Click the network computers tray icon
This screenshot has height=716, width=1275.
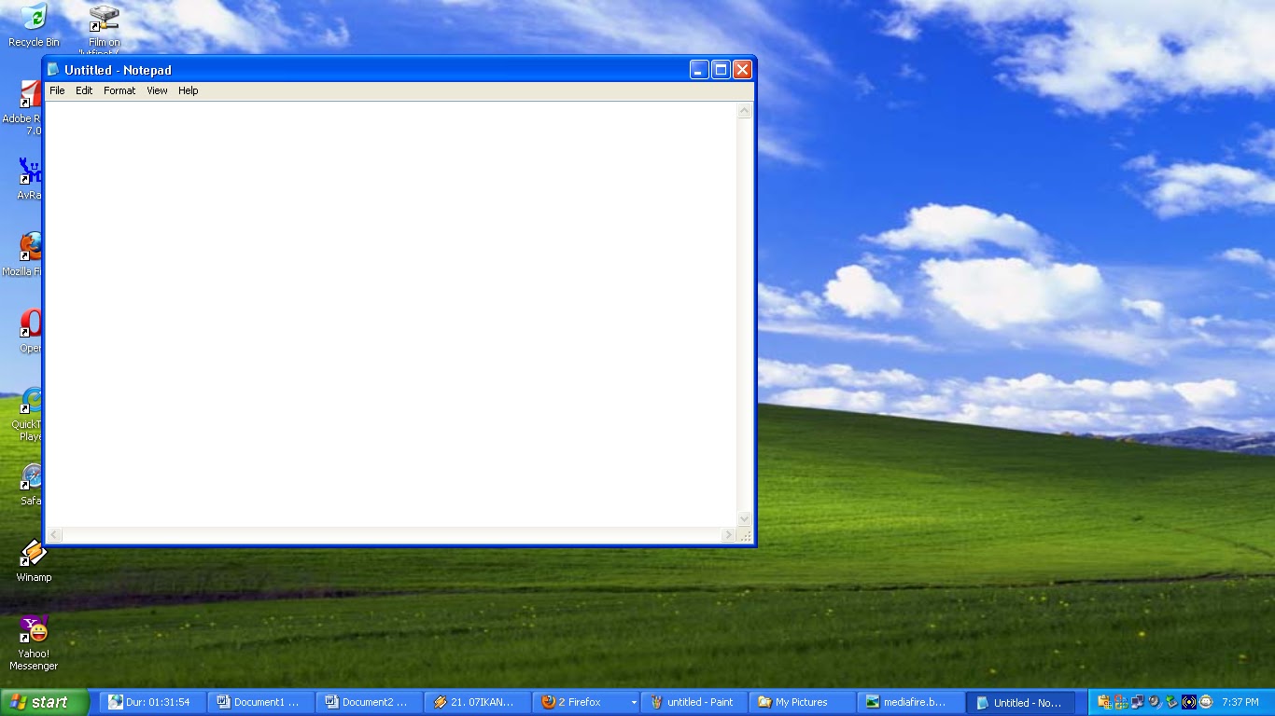pyautogui.click(x=1138, y=702)
